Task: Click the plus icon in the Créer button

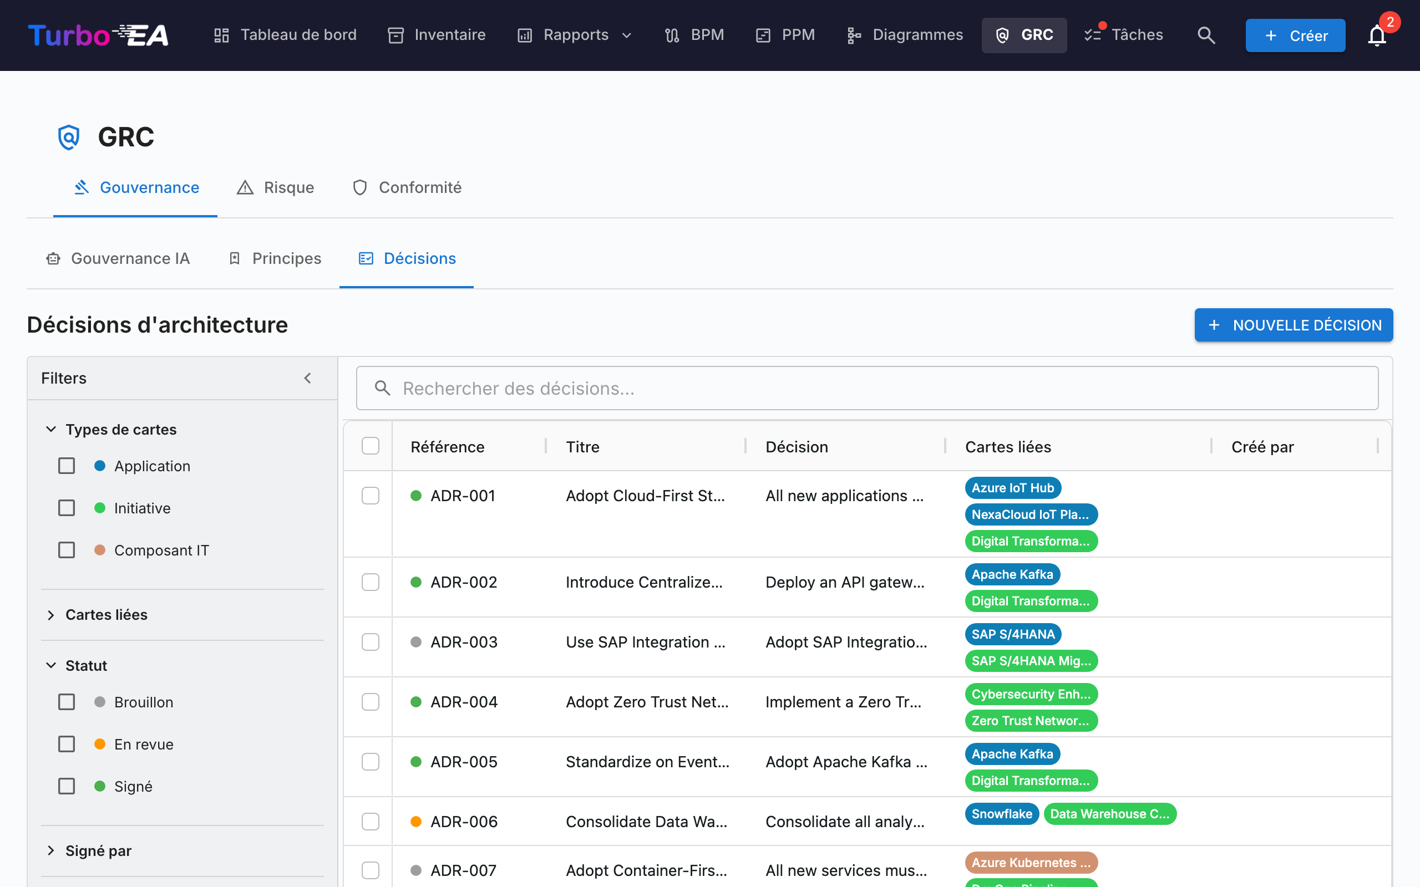Action: pyautogui.click(x=1271, y=36)
